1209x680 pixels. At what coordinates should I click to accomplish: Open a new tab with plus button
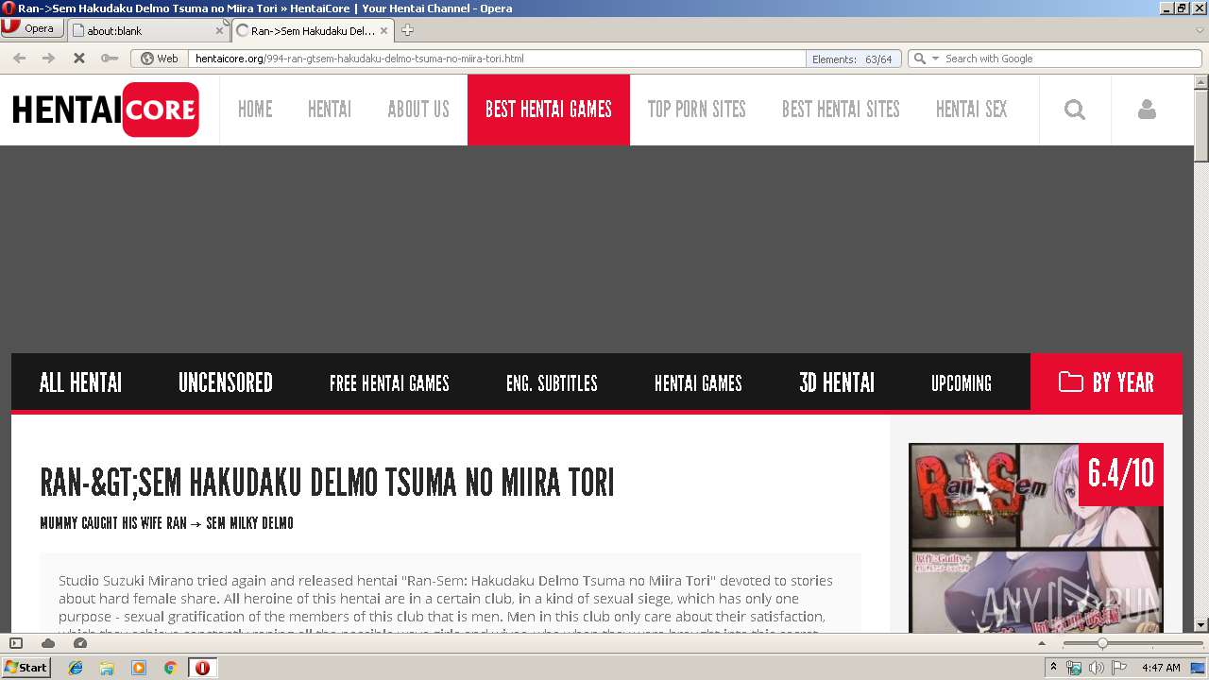pyautogui.click(x=407, y=30)
